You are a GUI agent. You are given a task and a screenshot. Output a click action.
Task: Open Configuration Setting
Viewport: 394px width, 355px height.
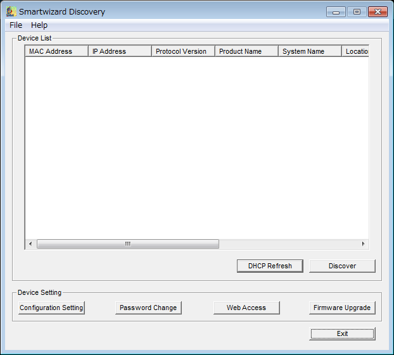pos(51,308)
